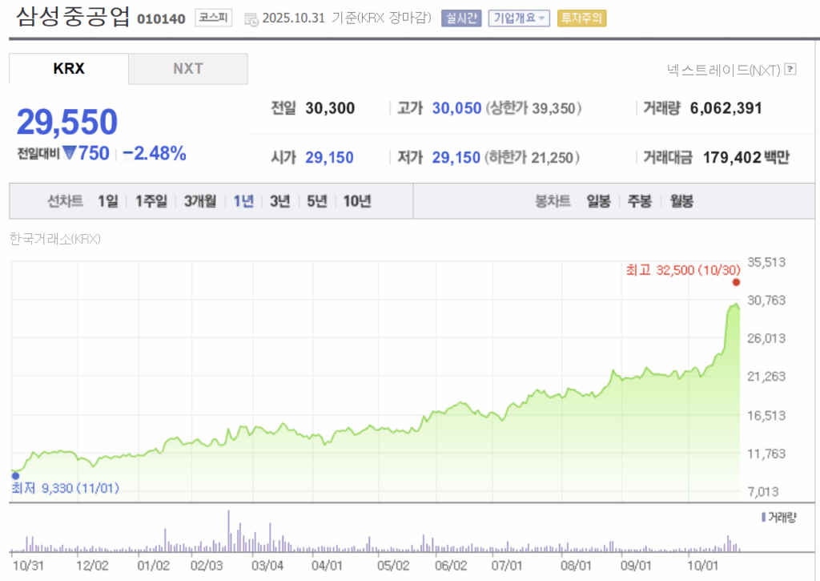Select the 3개월 line chart period
The image size is (820, 581).
click(x=199, y=201)
